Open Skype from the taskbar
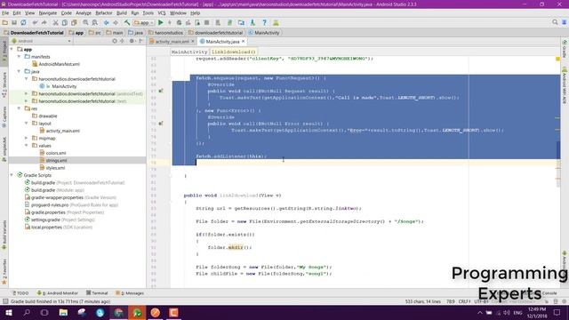Image resolution: width=569 pixels, height=320 pixels. [x=100, y=312]
